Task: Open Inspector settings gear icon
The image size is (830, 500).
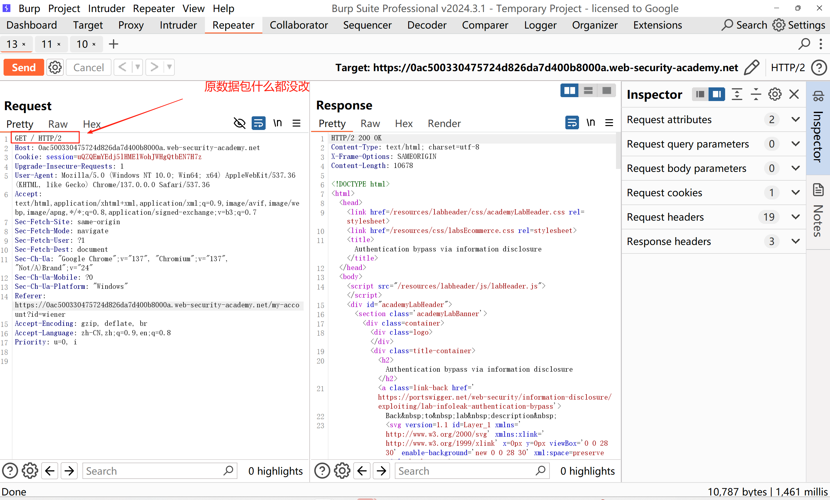Action: pos(774,94)
